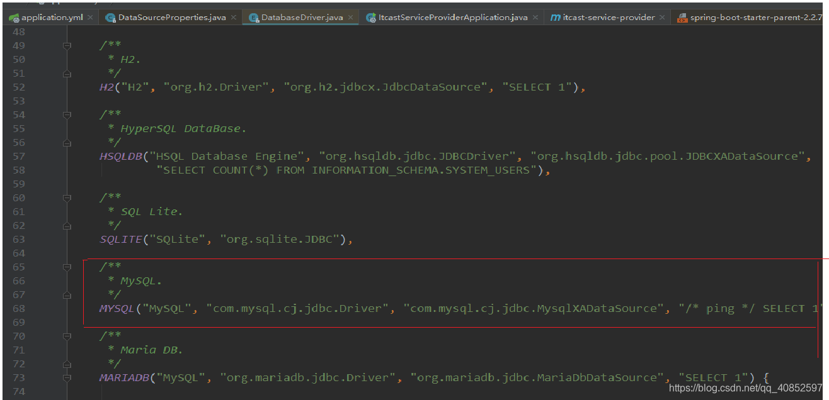829x400 pixels.
Task: Click the class icon on DatabaseDriver.java tab
Action: click(253, 17)
